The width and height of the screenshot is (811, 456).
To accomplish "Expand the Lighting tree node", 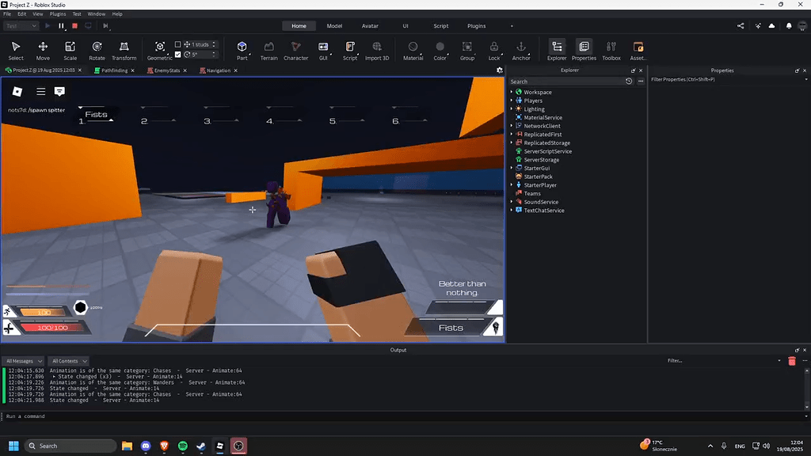I will pyautogui.click(x=512, y=109).
